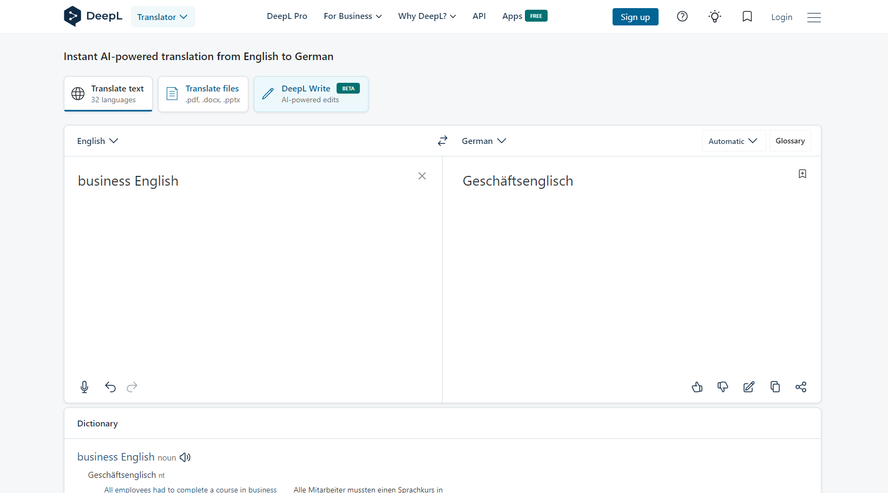888x493 pixels.
Task: Click the Sign up button
Action: [x=635, y=17]
